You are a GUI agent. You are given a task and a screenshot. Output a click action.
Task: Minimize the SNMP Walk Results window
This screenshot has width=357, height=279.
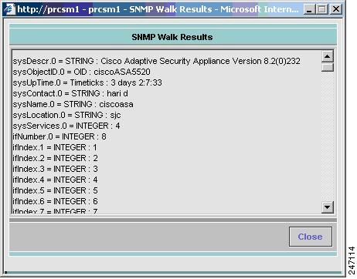pyautogui.click(x=309, y=9)
